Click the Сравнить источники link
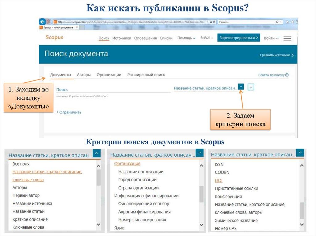316x236 pixels. click(x=276, y=55)
